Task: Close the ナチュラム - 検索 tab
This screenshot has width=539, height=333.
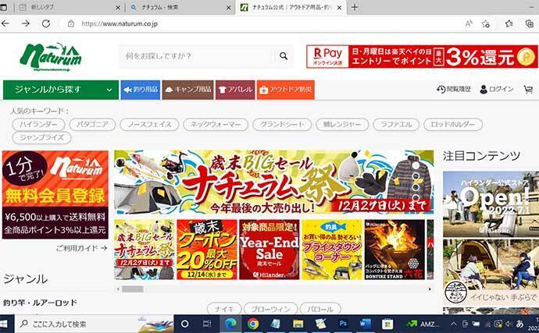Action: (x=229, y=8)
